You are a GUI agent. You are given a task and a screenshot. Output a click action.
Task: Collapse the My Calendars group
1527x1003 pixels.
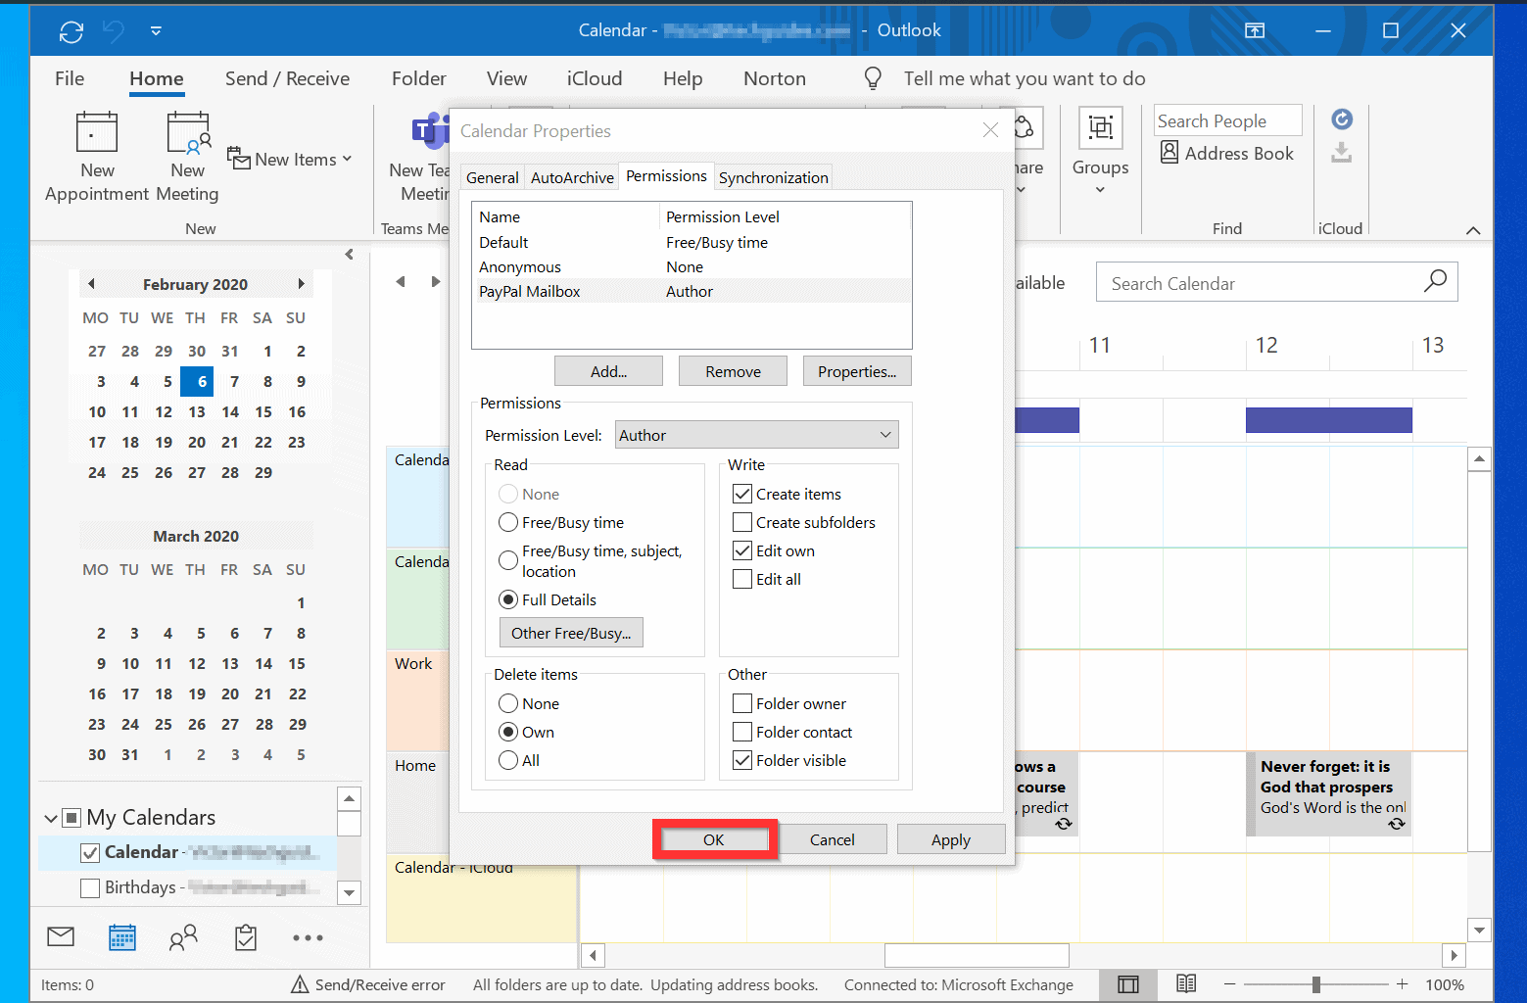pos(51,818)
